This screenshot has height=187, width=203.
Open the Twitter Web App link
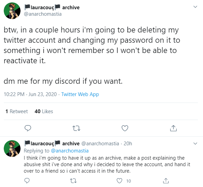tap(80, 94)
